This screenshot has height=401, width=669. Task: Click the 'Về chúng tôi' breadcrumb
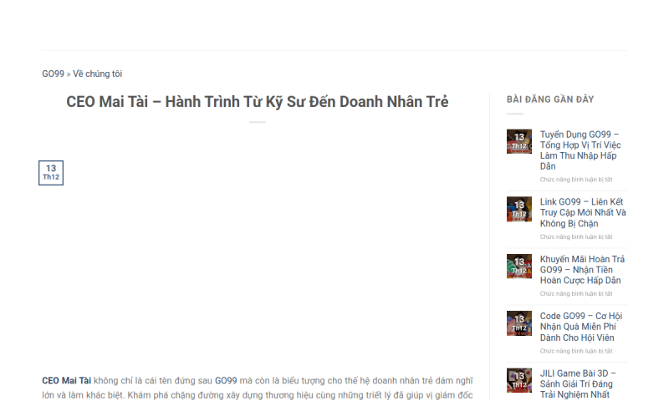tap(97, 74)
